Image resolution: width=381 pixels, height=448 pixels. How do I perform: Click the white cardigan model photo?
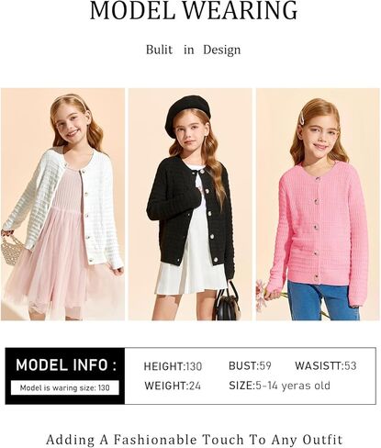coord(62,204)
